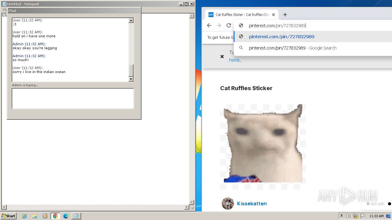Click the Cat Ruffles Sticker heading

pos(246,88)
